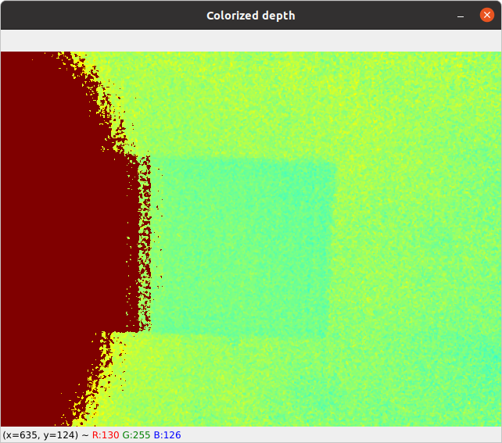Close the Colorized depth window
The image size is (502, 443).
click(x=486, y=16)
